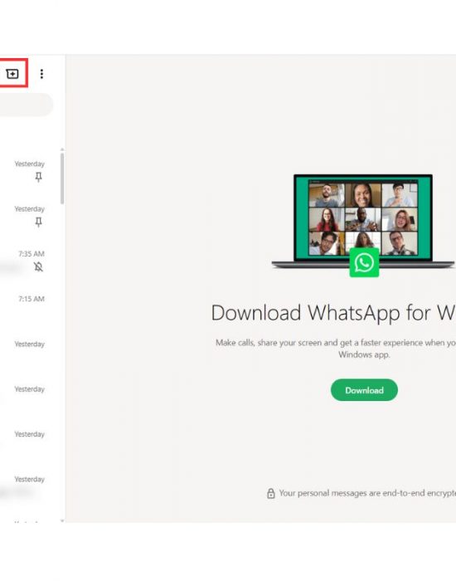Click inside the chat search field
Image resolution: width=456 pixels, height=581 pixels.
click(x=26, y=105)
